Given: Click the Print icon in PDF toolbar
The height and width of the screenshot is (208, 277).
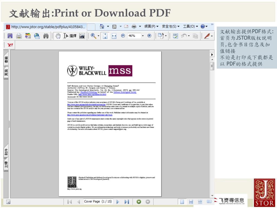Looking at the screenshot, I should pos(19,36).
